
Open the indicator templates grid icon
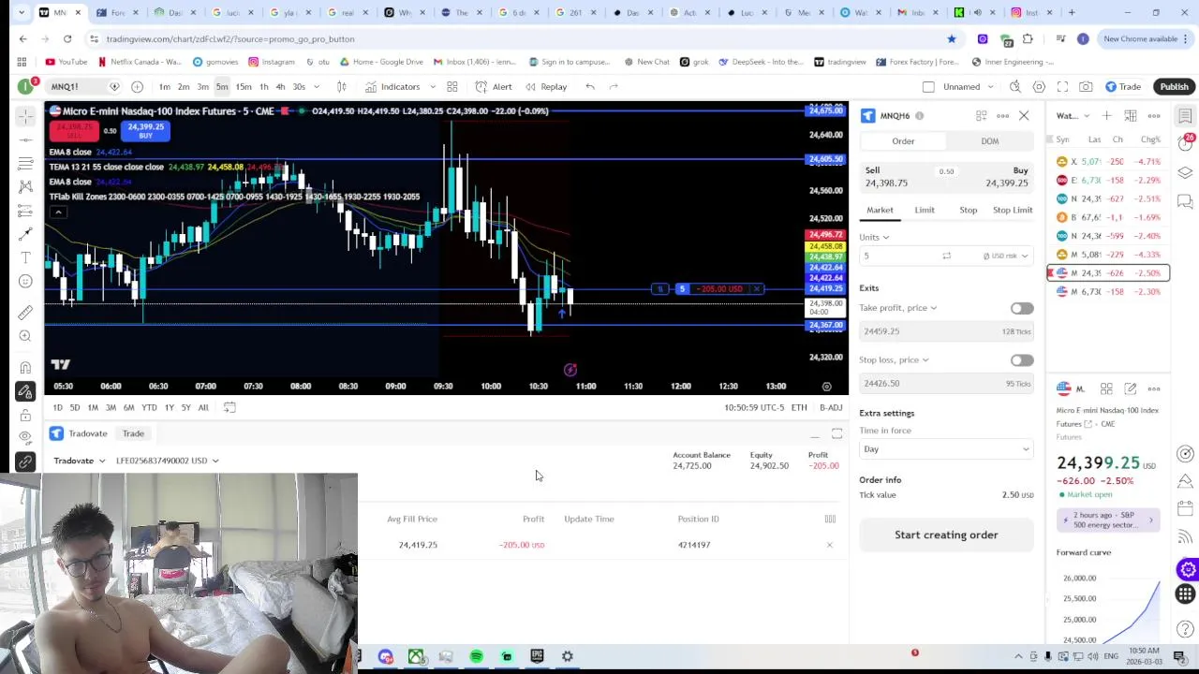click(x=451, y=87)
